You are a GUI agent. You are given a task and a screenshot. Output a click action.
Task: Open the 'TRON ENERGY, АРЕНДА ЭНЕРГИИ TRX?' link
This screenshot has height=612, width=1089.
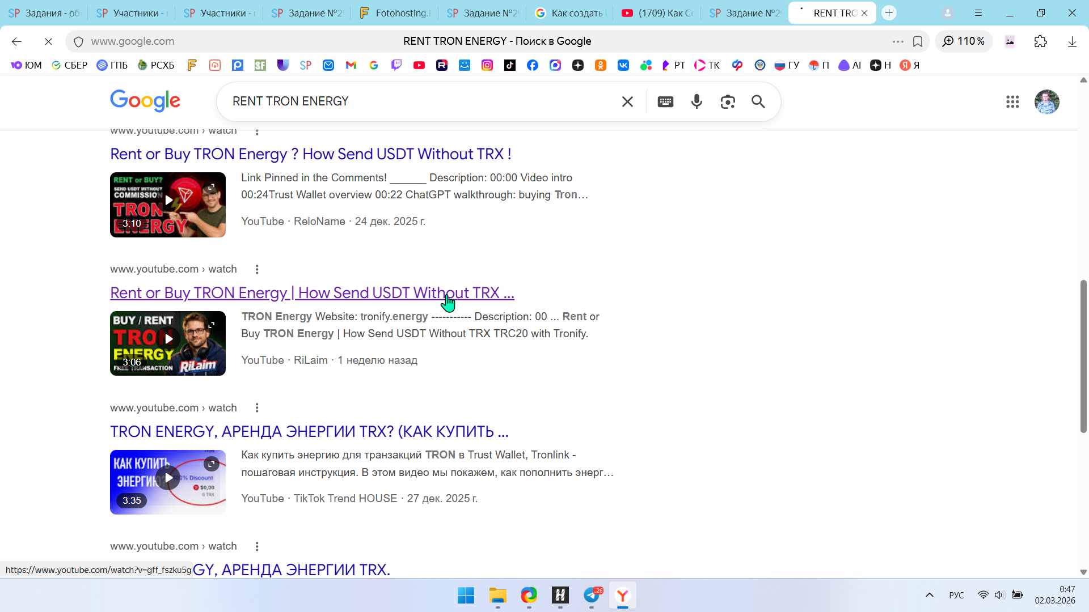click(309, 432)
